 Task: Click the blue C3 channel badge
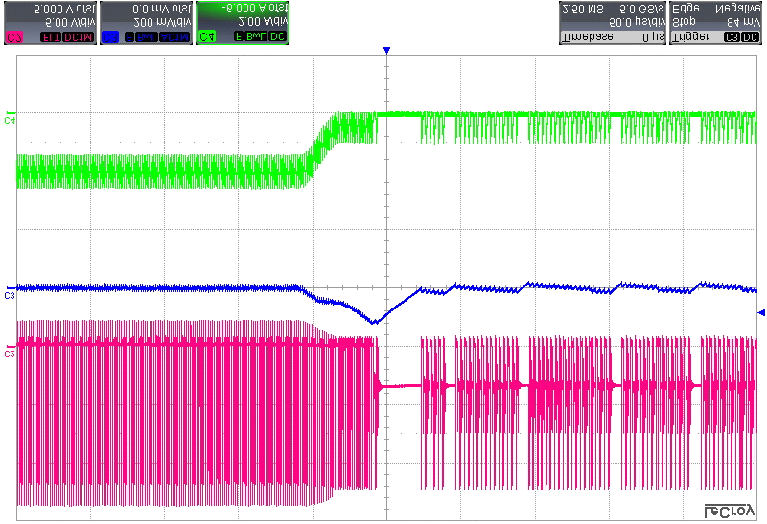tap(109, 36)
